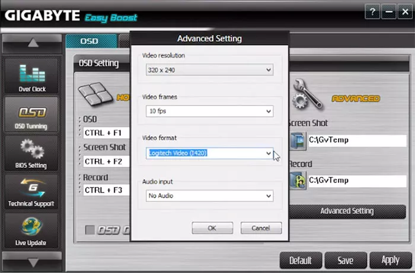Click the wrench and gear Advanced icon
Image resolution: width=415 pixels, height=273 pixels.
click(x=308, y=94)
